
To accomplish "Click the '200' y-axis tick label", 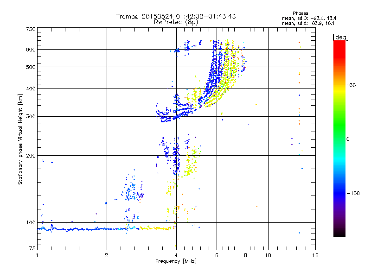I will point(31,156).
